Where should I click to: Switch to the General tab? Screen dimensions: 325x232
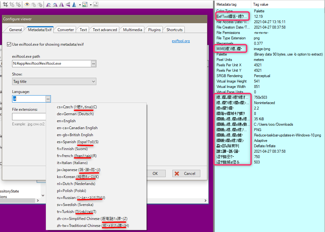pos(15,30)
